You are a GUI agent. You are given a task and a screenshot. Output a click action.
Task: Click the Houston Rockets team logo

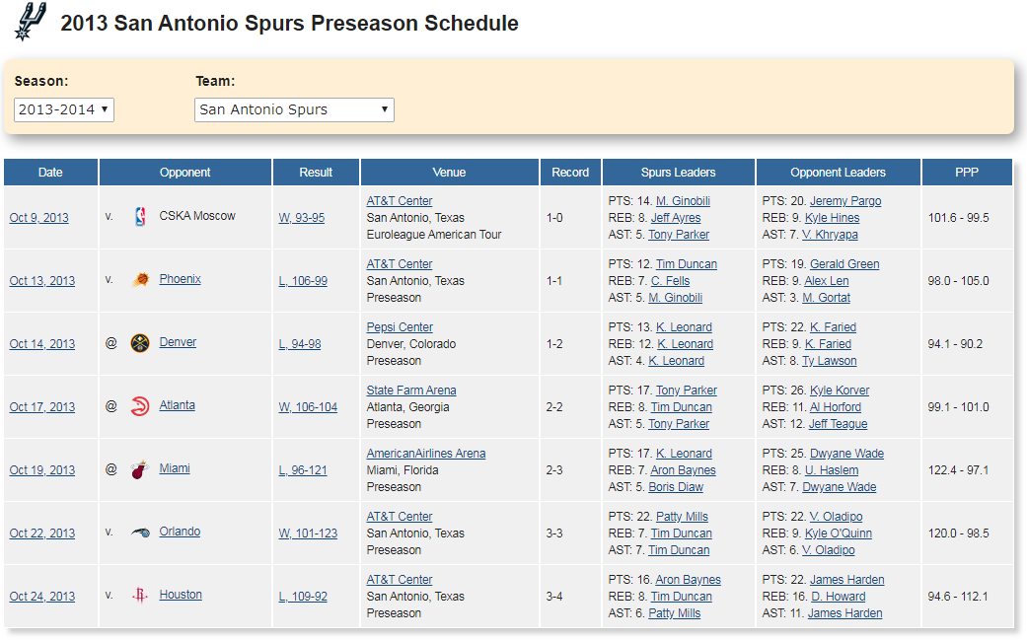point(140,596)
